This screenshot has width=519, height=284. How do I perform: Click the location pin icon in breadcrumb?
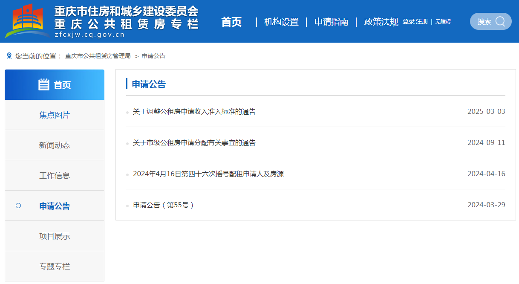[9, 56]
